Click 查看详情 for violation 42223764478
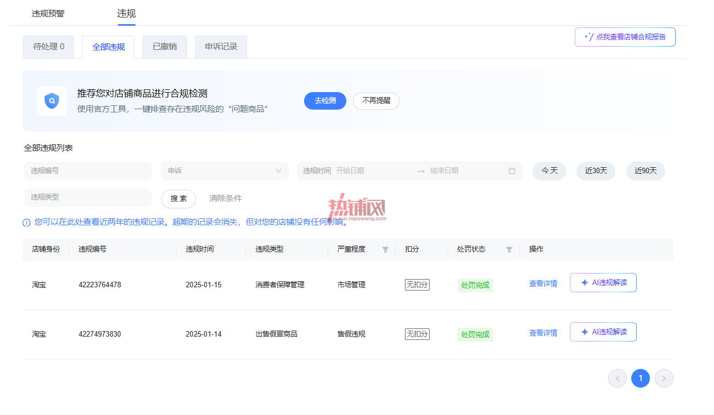This screenshot has height=415, width=714. pyautogui.click(x=543, y=283)
